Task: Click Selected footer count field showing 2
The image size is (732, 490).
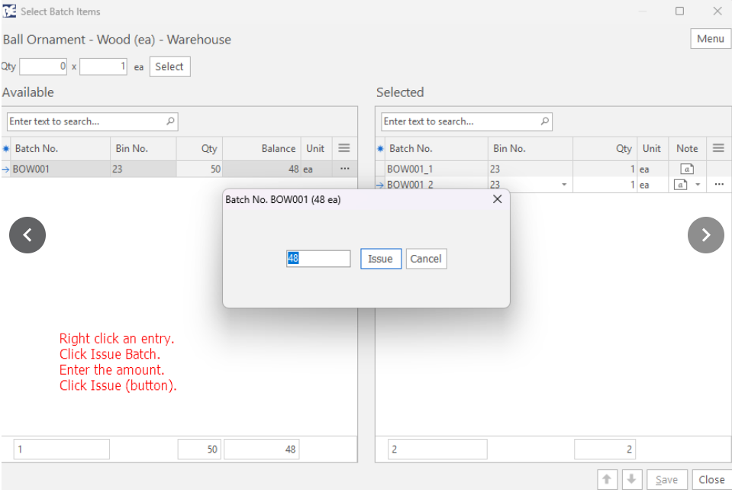Action: (437, 449)
